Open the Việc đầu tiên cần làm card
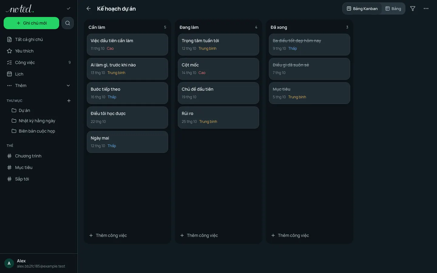 127,45
